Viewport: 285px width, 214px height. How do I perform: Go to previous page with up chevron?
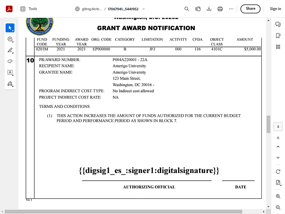point(278,147)
